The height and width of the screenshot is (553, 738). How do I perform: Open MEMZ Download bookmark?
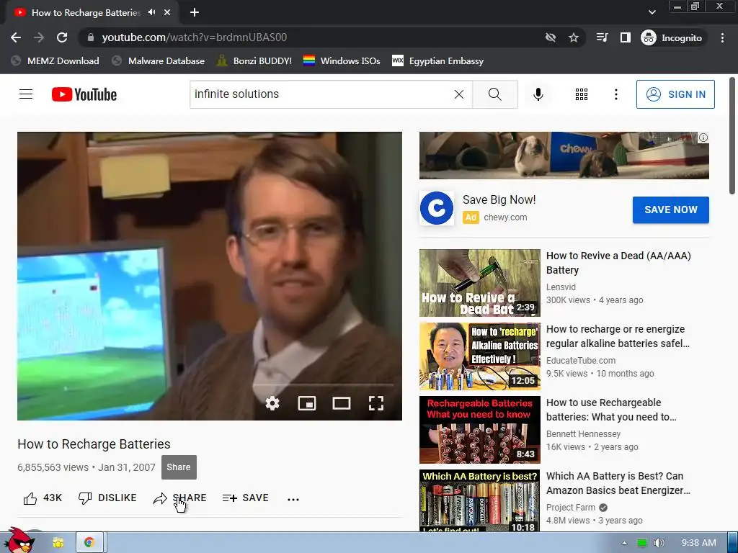55,60
